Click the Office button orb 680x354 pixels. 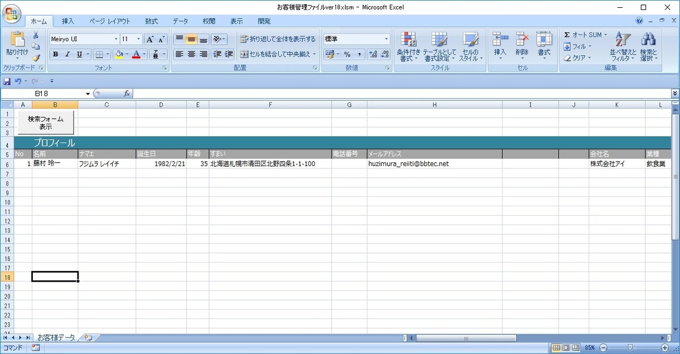(12, 14)
